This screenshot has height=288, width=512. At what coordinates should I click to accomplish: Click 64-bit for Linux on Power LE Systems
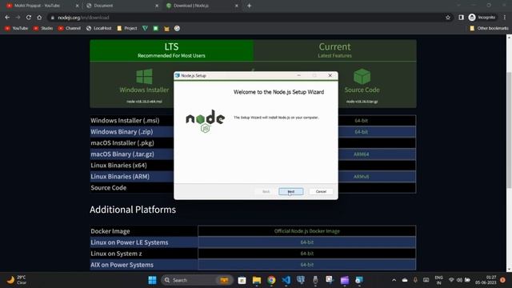pos(307,242)
